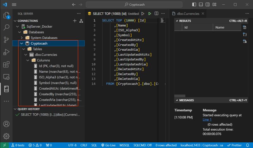The image size is (253, 148).
Task: Toggle the bottom panel
Action: point(201,4)
